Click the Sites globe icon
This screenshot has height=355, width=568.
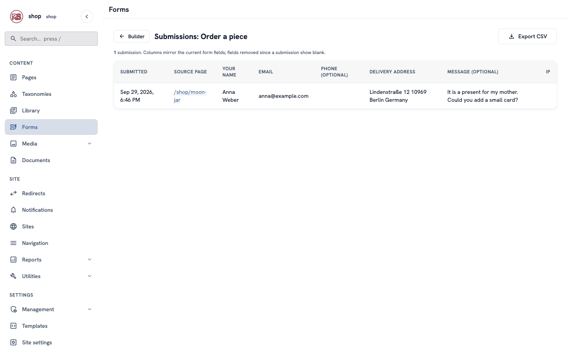(x=13, y=226)
